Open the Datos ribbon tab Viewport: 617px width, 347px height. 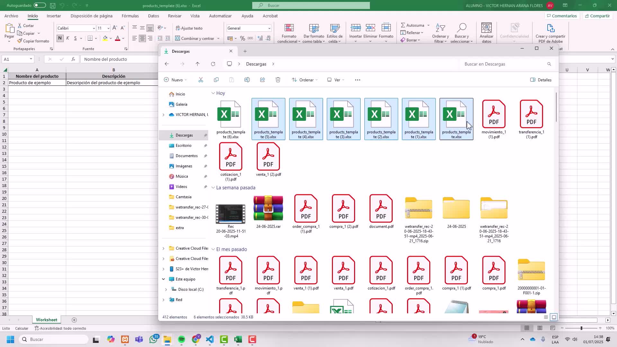[154, 16]
